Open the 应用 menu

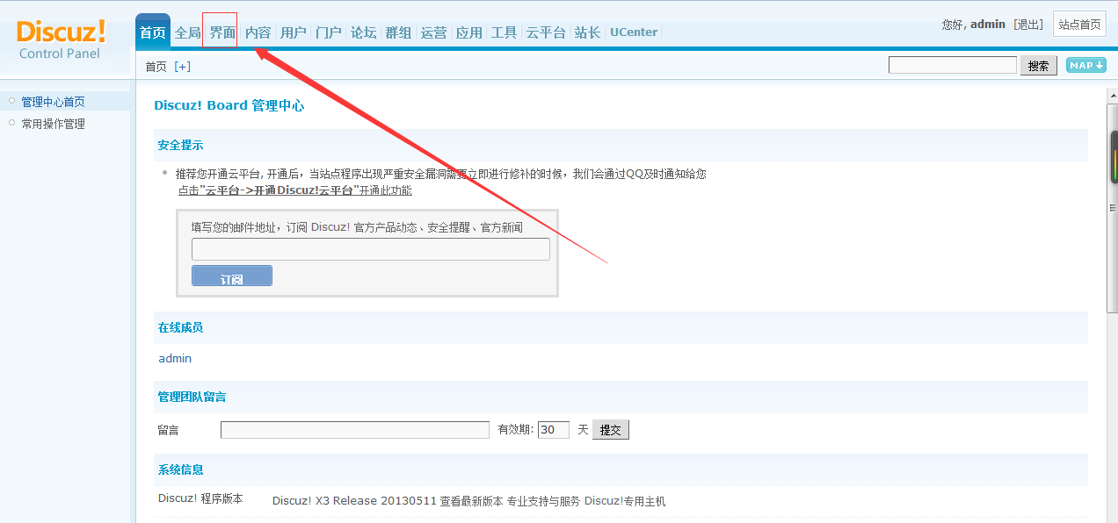468,32
